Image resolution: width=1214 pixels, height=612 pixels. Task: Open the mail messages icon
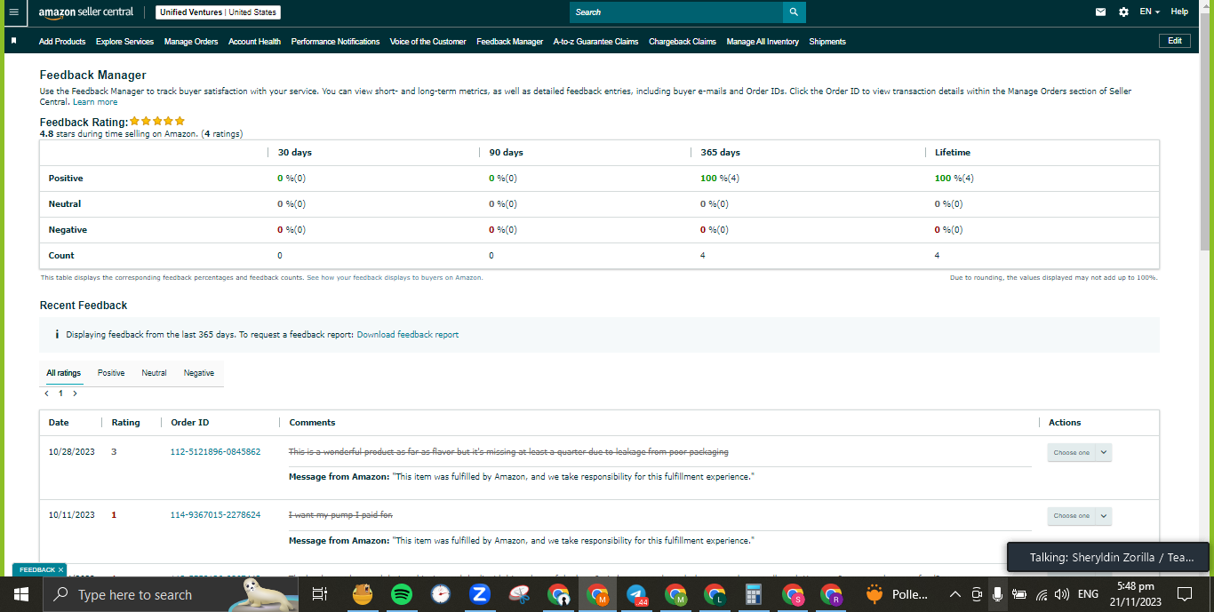pyautogui.click(x=1101, y=12)
